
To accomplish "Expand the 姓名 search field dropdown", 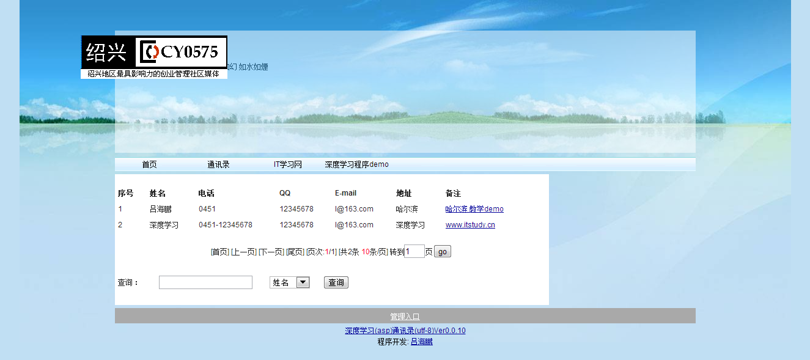I will click(x=290, y=282).
